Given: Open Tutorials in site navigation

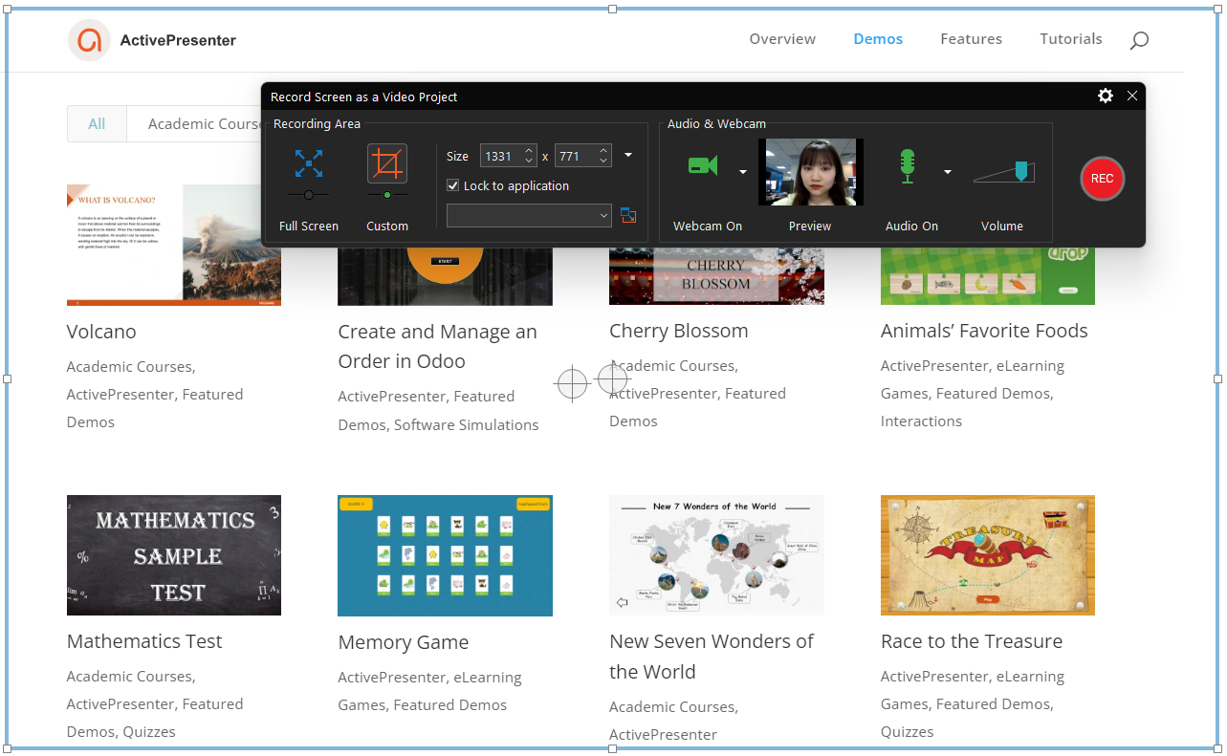Looking at the screenshot, I should coord(1071,39).
